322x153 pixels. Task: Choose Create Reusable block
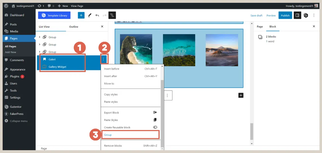131,127
